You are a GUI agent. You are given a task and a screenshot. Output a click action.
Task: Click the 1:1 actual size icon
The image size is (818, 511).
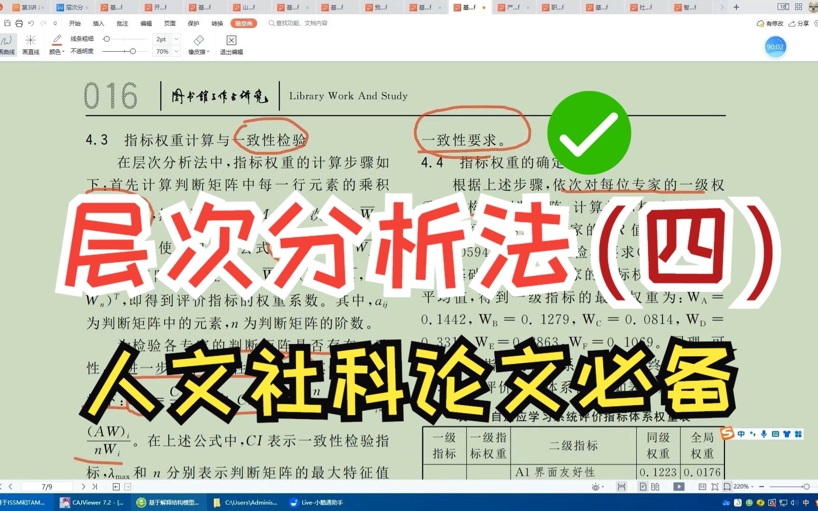pos(703,486)
